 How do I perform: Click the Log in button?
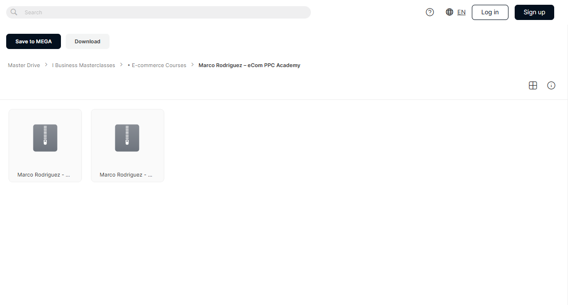tap(490, 12)
